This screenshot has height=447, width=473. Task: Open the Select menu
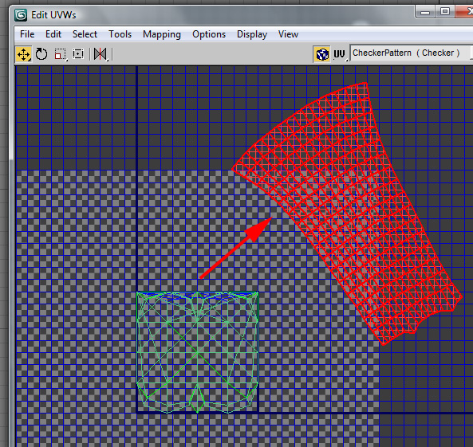pyautogui.click(x=85, y=34)
